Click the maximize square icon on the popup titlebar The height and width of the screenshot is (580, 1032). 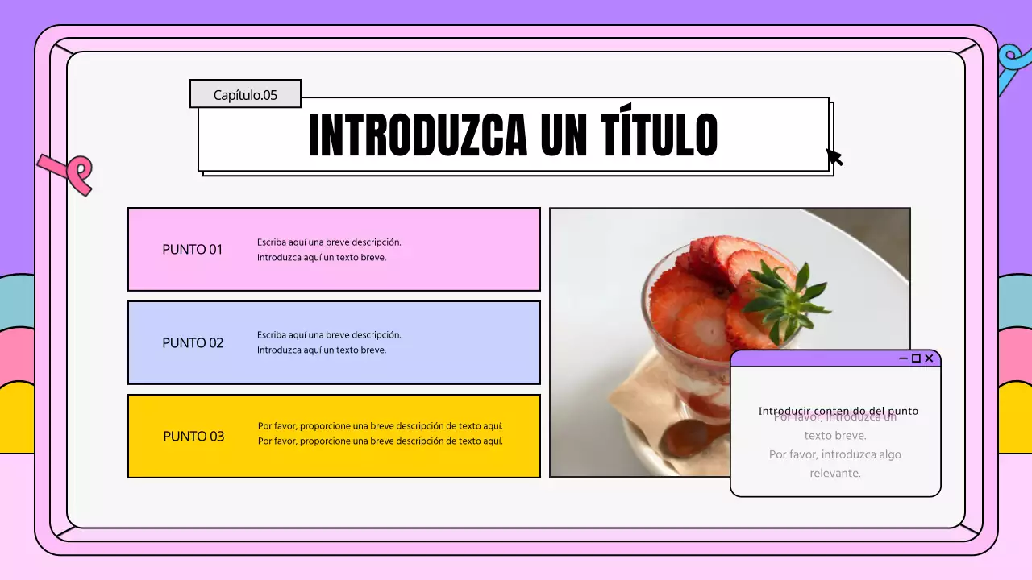point(918,359)
